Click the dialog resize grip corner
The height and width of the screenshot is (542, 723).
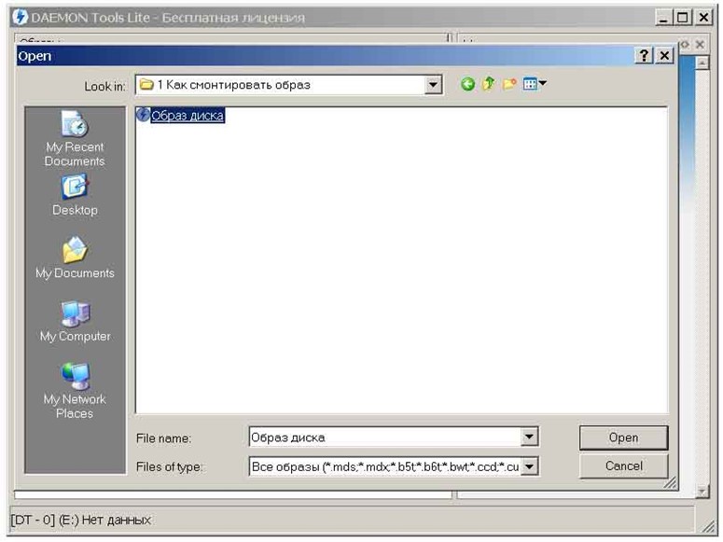671,483
